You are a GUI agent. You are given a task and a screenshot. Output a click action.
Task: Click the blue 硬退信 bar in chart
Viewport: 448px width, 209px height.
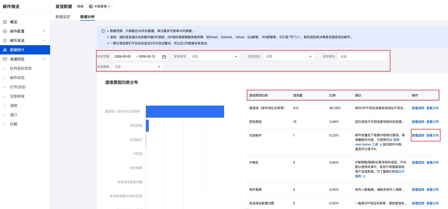(185, 111)
